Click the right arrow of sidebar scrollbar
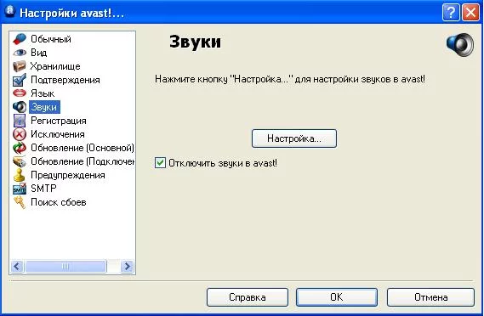Viewport: 484px width, 316px height. (127, 266)
